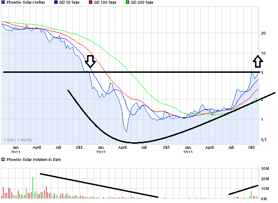Image resolution: width=278 pixels, height=203 pixels.
Task: Select the 'GD 100 Tage' legend label
Action: [x=105, y=2]
